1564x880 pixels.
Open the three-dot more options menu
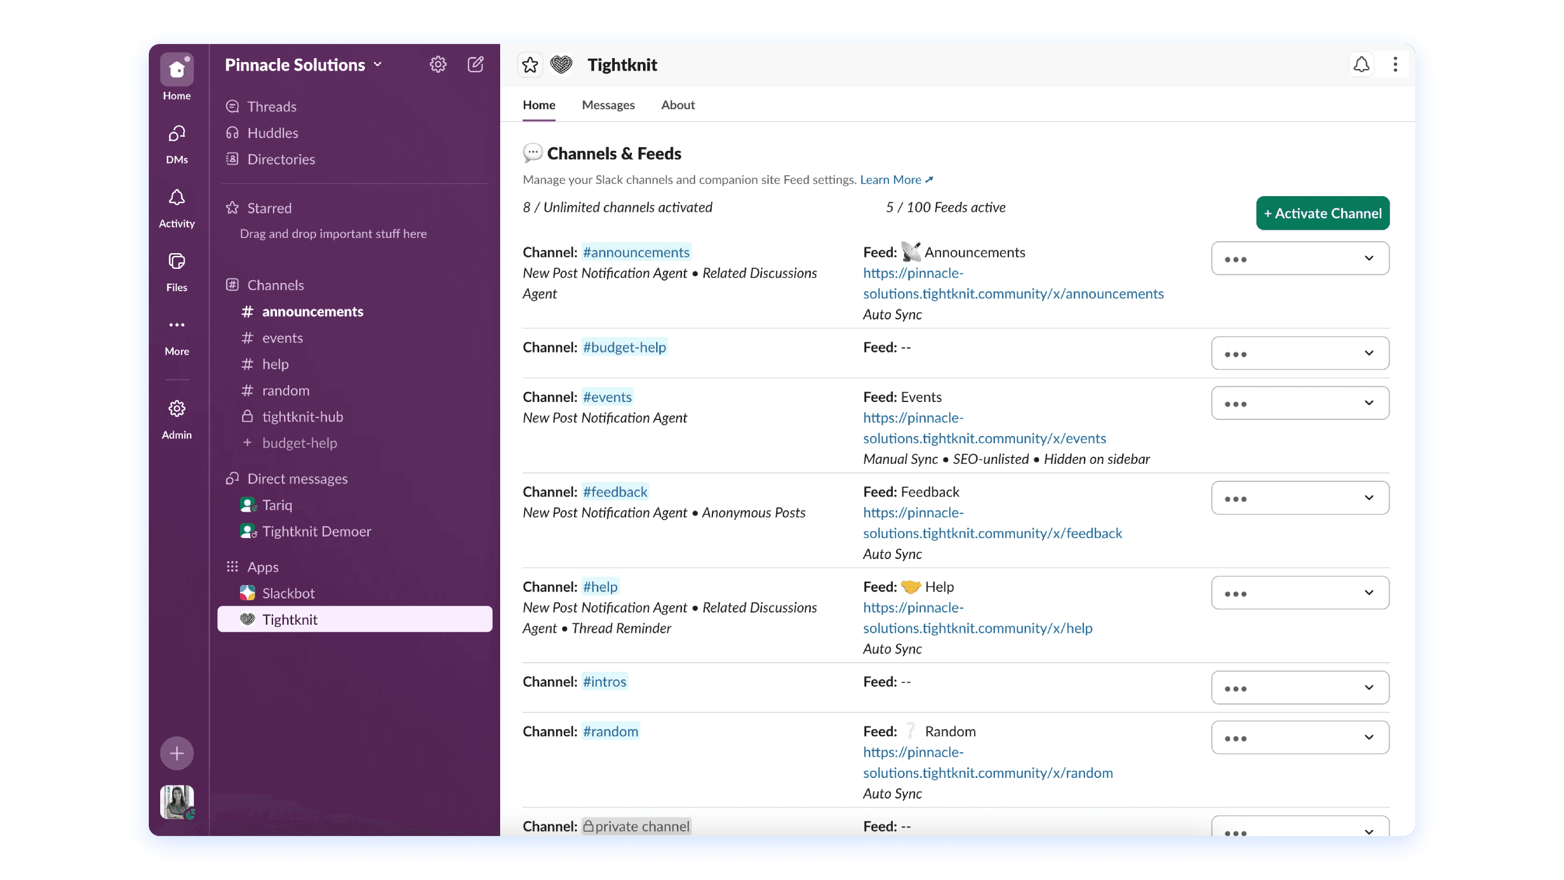click(1395, 65)
